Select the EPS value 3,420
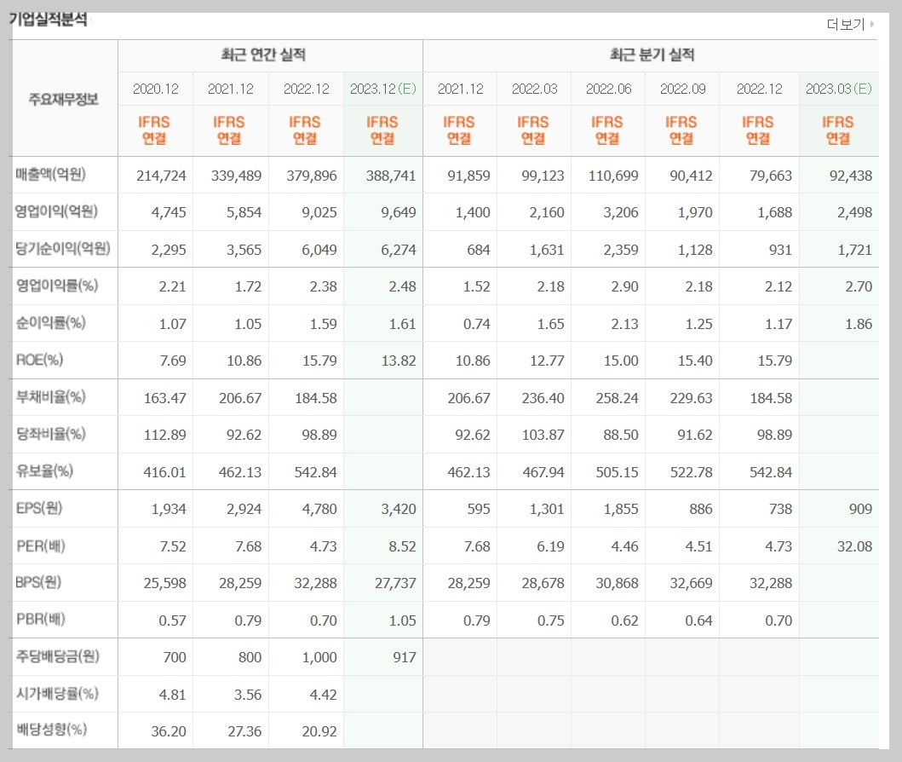The height and width of the screenshot is (762, 902). 398,510
